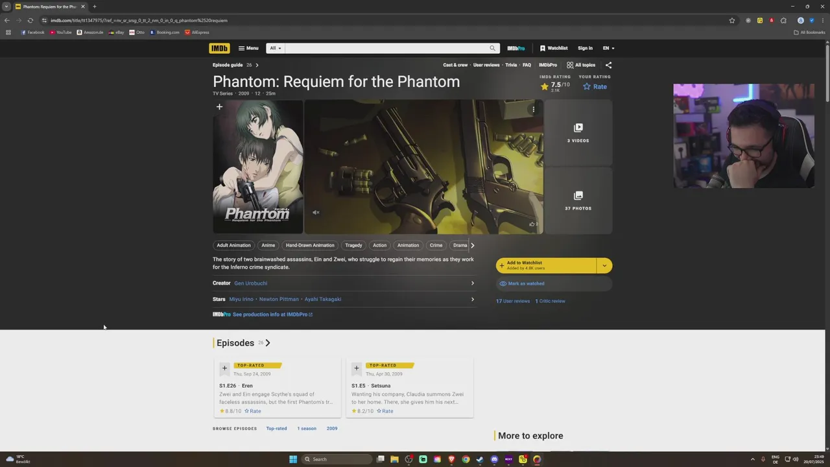This screenshot has width=830, height=467.
Task: Open the Episode guide link
Action: tap(235, 65)
